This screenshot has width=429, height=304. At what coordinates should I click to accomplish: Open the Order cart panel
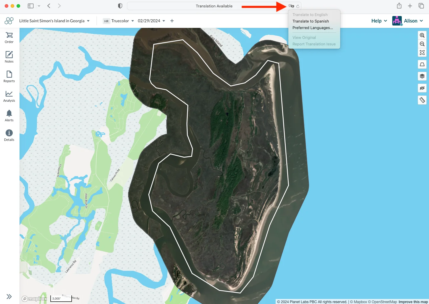point(9,38)
